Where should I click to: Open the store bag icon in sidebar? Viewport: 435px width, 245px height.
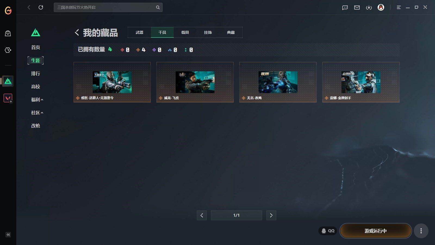coord(8,33)
